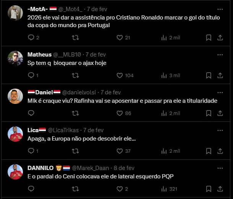The image size is (233, 199).
Task: Bookmark Daniel's tweet about Rafinha
Action: pyautogui.click(x=209, y=113)
